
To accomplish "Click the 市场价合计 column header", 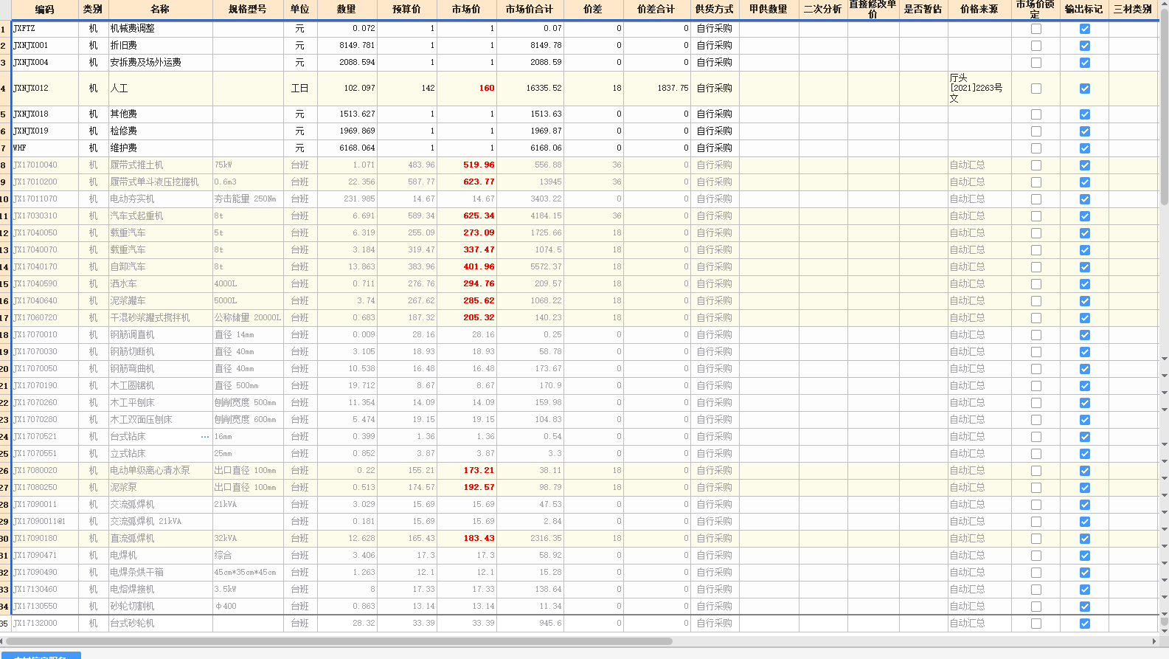I will point(530,10).
